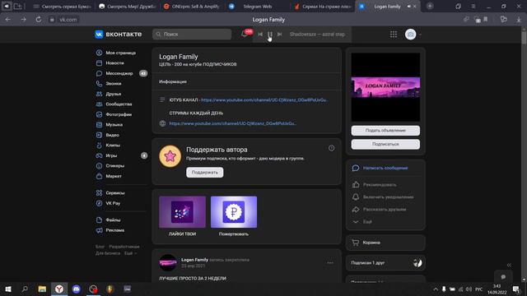
Task: Open Calls section in sidebar
Action: pyautogui.click(x=109, y=84)
